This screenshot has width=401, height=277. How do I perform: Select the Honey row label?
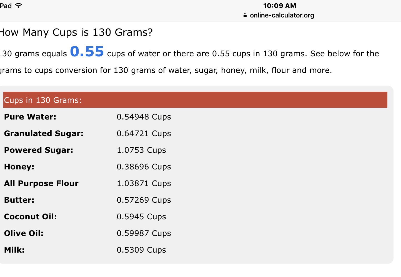click(19, 167)
